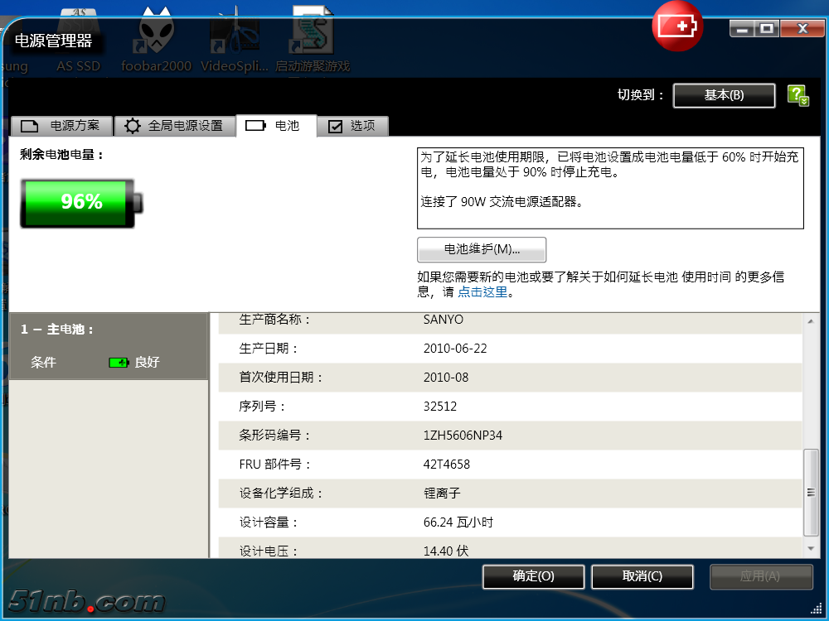Click the 96% battery gauge graphic
829x621 pixels.
click(x=81, y=202)
